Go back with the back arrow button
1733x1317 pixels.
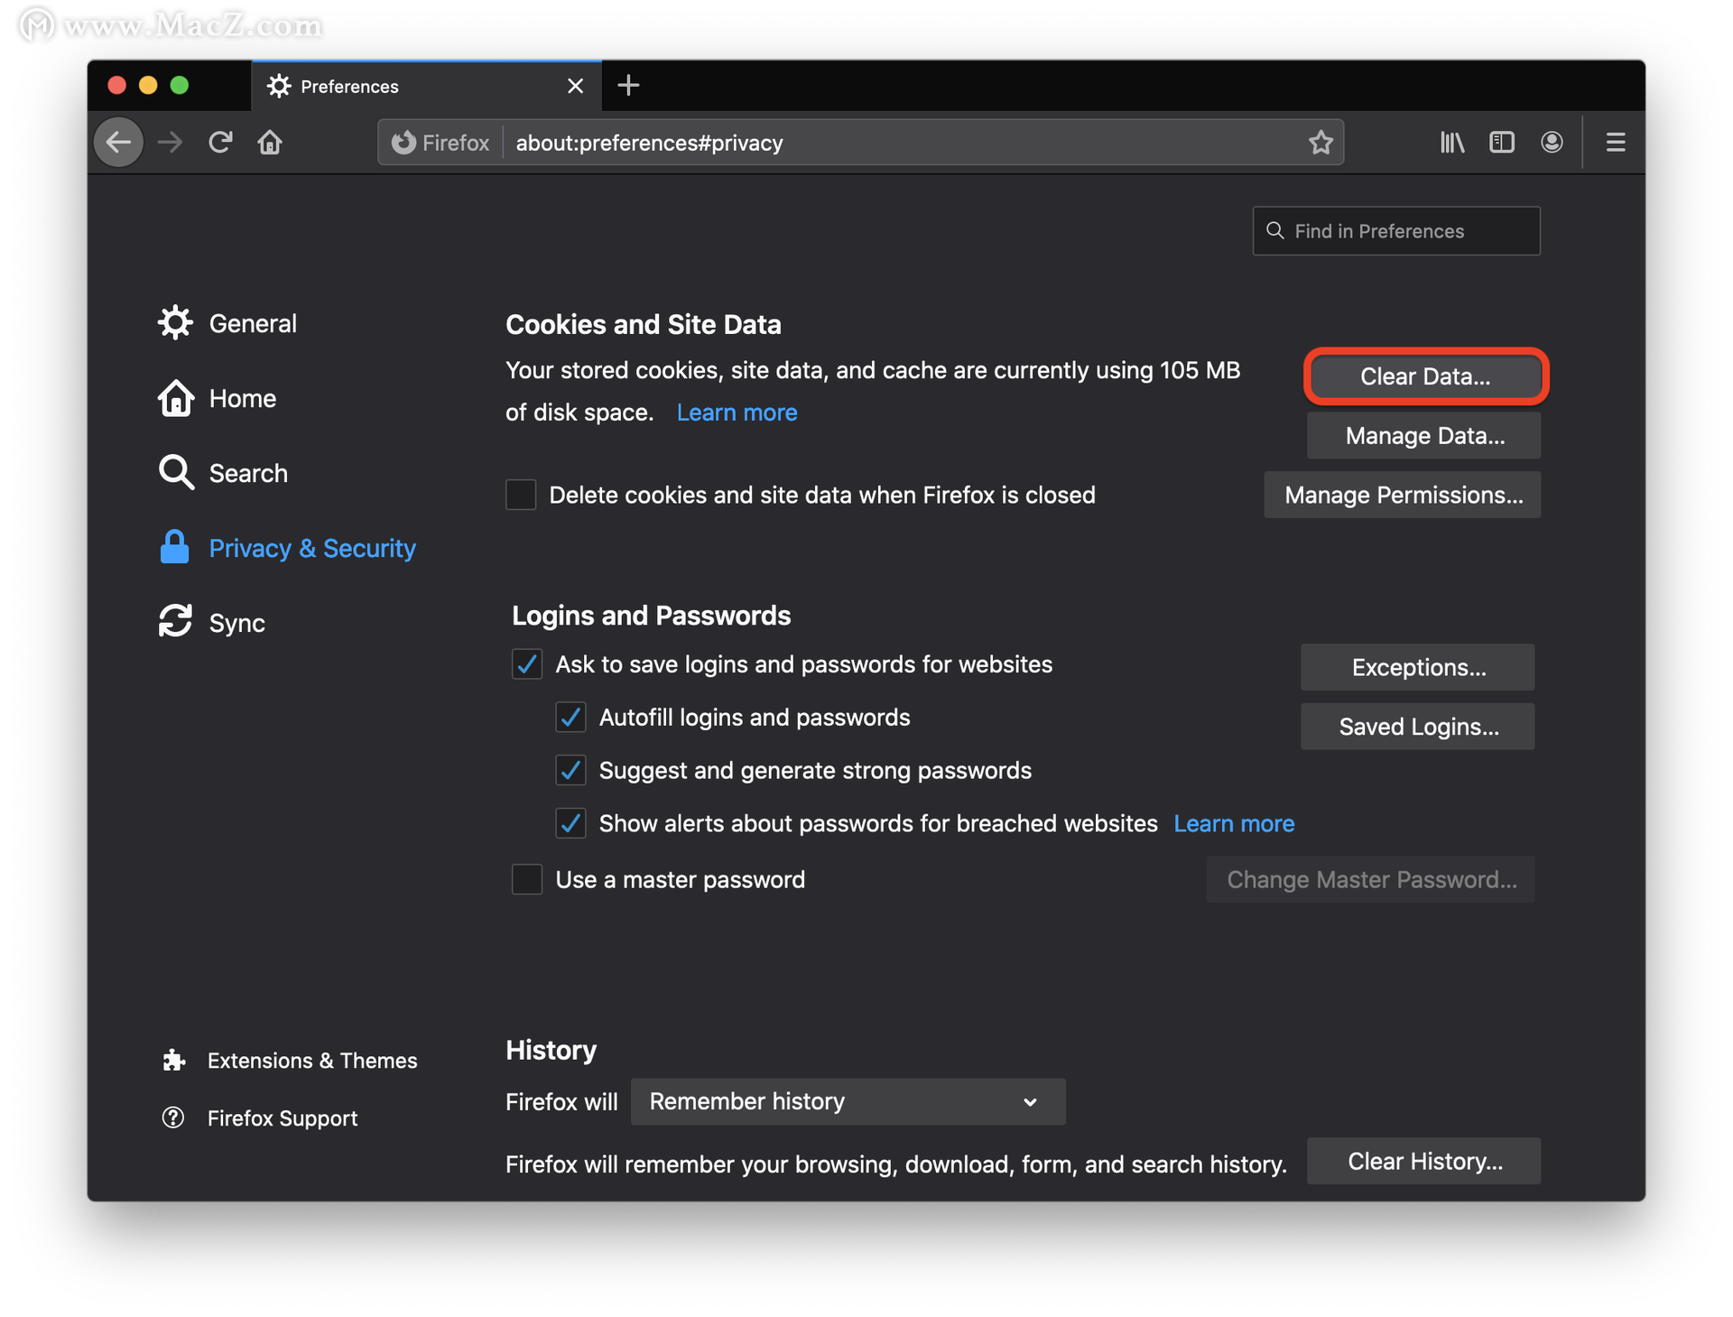coord(118,143)
